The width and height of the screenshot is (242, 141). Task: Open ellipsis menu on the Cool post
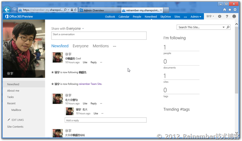point(101,63)
